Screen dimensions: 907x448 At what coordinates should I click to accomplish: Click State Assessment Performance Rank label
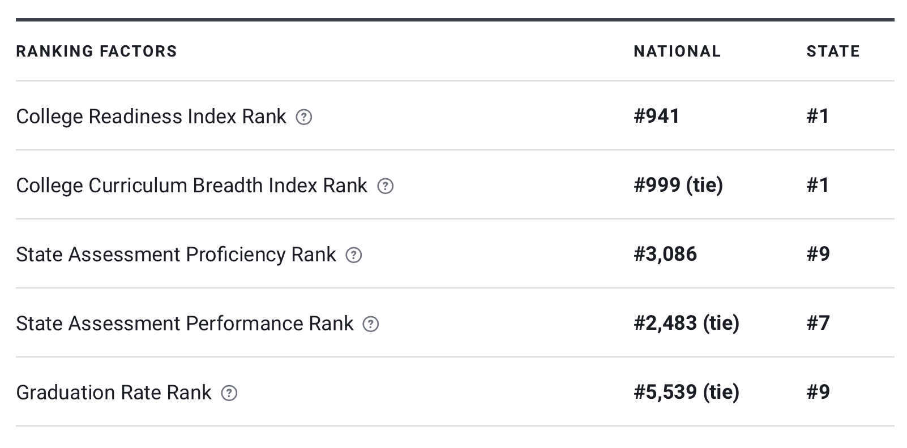coord(185,324)
